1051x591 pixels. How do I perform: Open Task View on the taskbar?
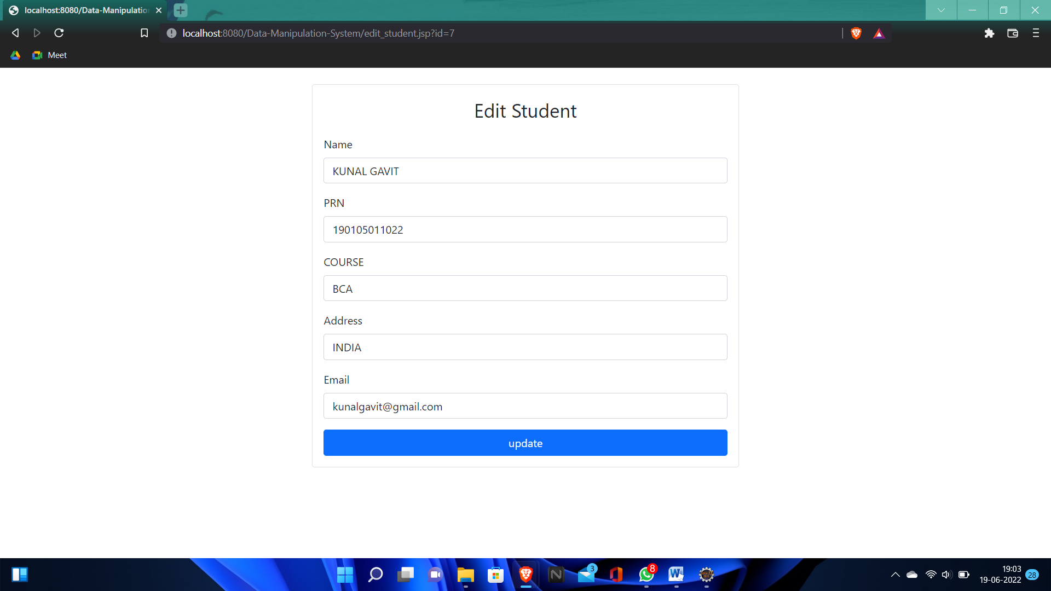pyautogui.click(x=406, y=575)
